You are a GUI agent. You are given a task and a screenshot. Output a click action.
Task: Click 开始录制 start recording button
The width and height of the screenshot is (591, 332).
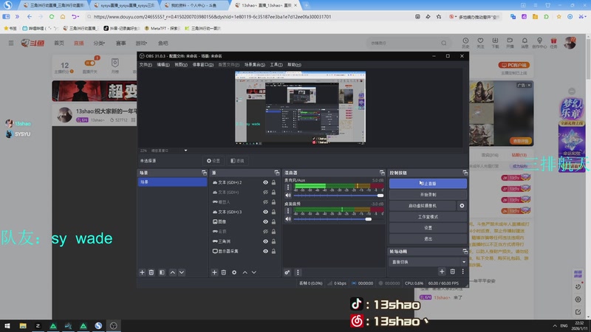click(428, 195)
